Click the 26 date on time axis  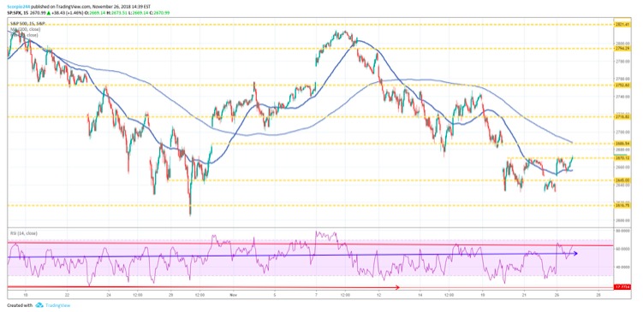click(557, 294)
